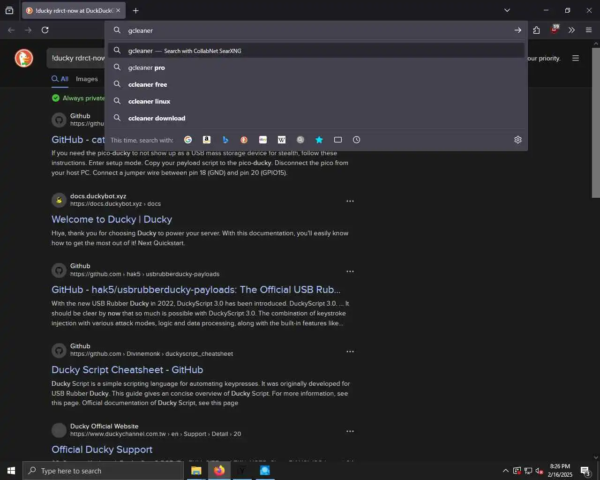Open the Extensions puzzle icon
Screen dimensions: 600x480
[536, 30]
